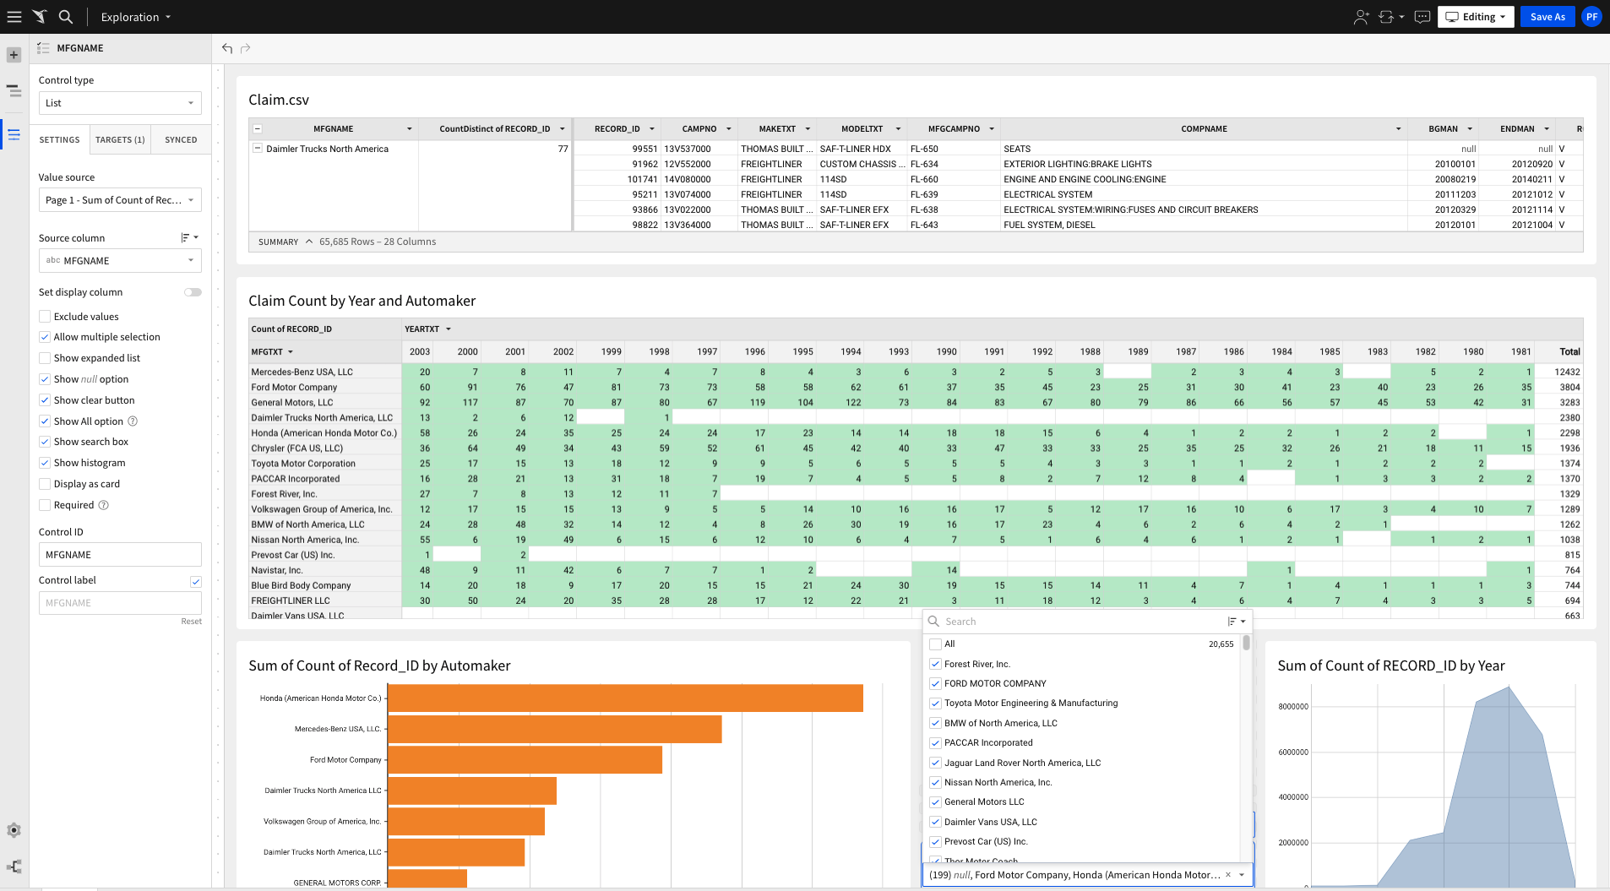
Task: Click the share users icon
Action: (1361, 17)
